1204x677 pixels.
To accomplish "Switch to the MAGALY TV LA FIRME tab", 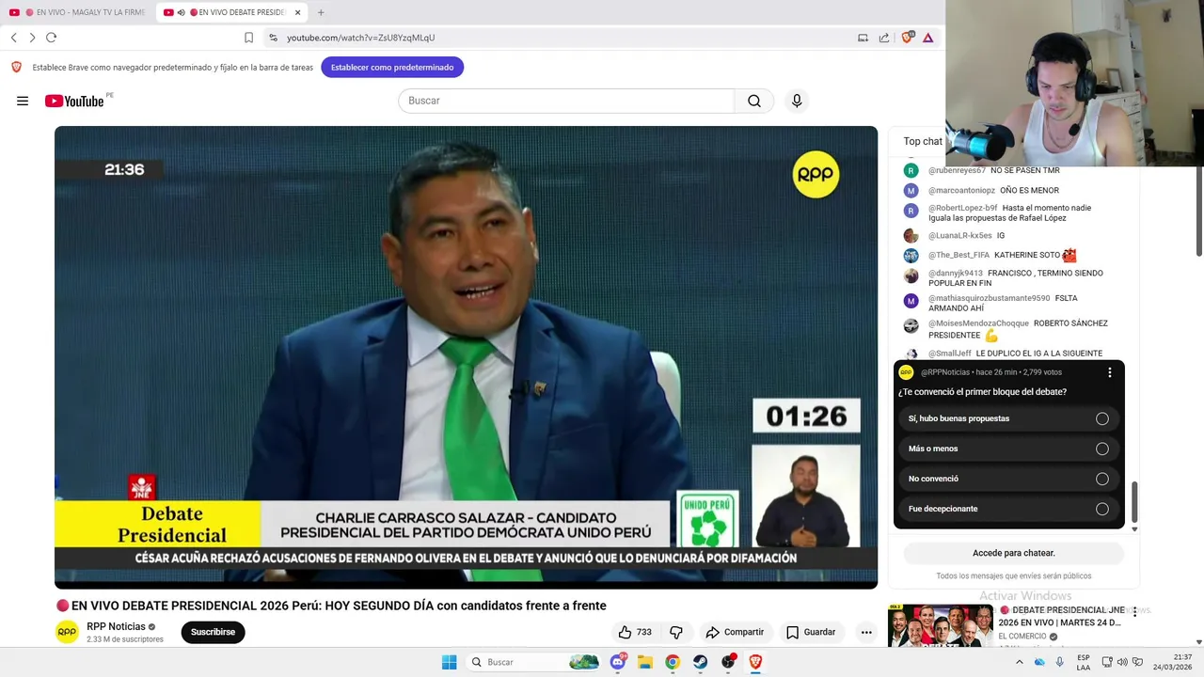I will coord(76,12).
